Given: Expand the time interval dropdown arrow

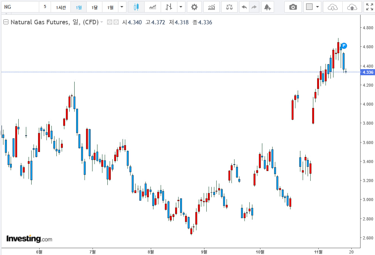Looking at the screenshot, I should 121,7.
